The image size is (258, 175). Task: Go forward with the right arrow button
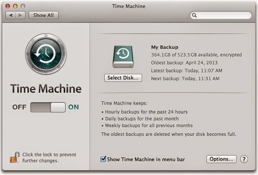[x=20, y=15]
